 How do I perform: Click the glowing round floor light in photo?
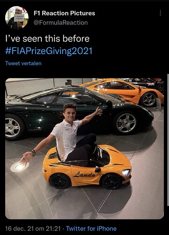(x=20, y=166)
